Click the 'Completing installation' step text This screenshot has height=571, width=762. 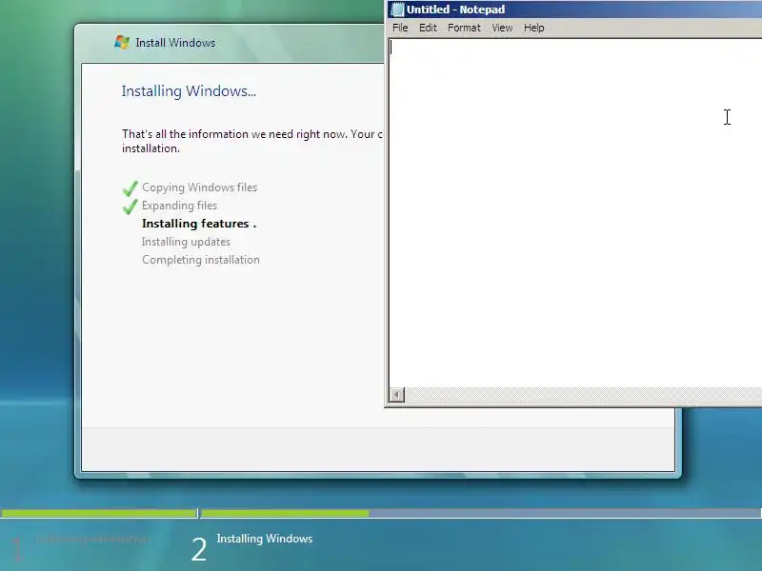[201, 260]
